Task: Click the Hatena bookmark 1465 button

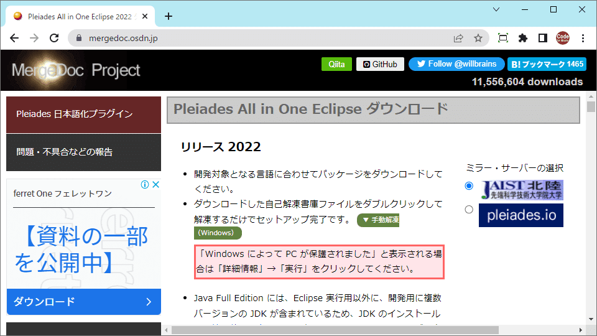Action: (x=547, y=64)
